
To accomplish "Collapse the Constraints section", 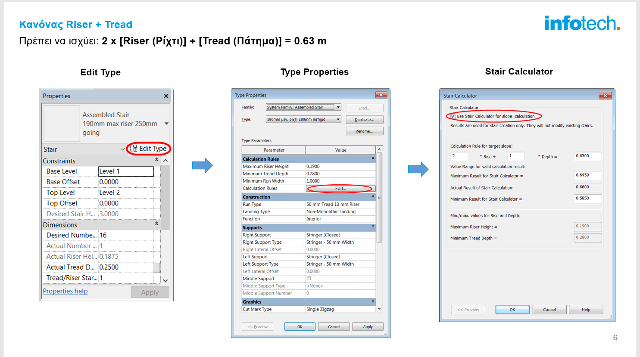I will point(156,160).
